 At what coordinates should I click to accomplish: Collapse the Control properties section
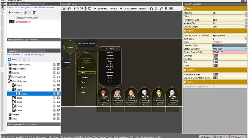[185, 70]
